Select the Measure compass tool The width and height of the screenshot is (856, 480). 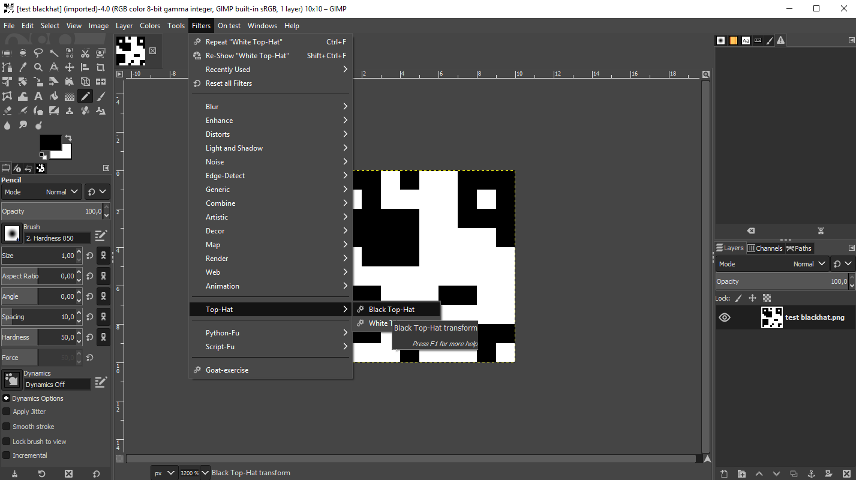[54, 67]
